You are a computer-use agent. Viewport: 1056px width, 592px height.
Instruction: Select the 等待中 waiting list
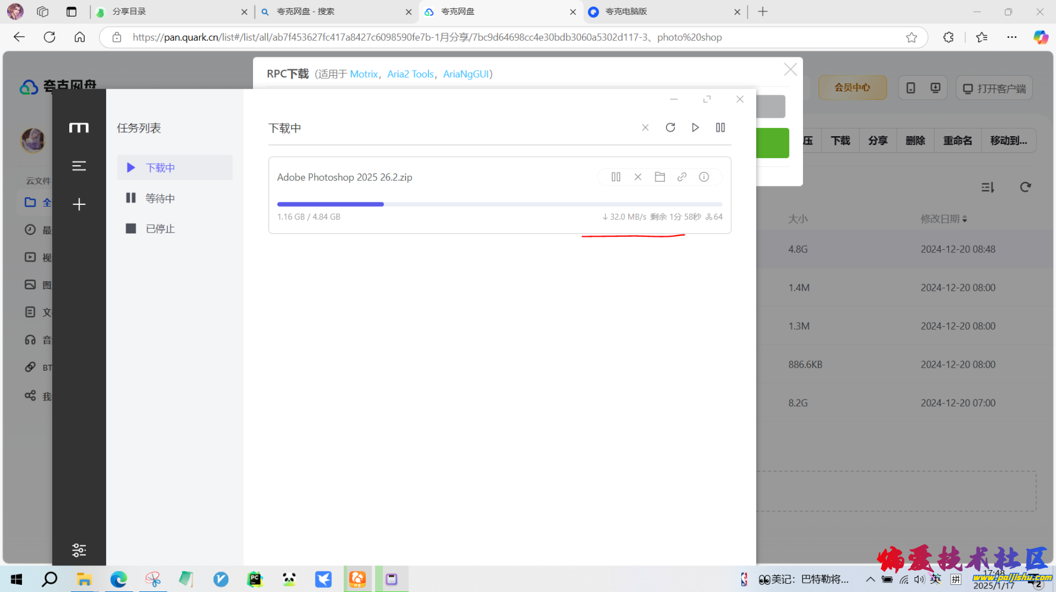160,198
